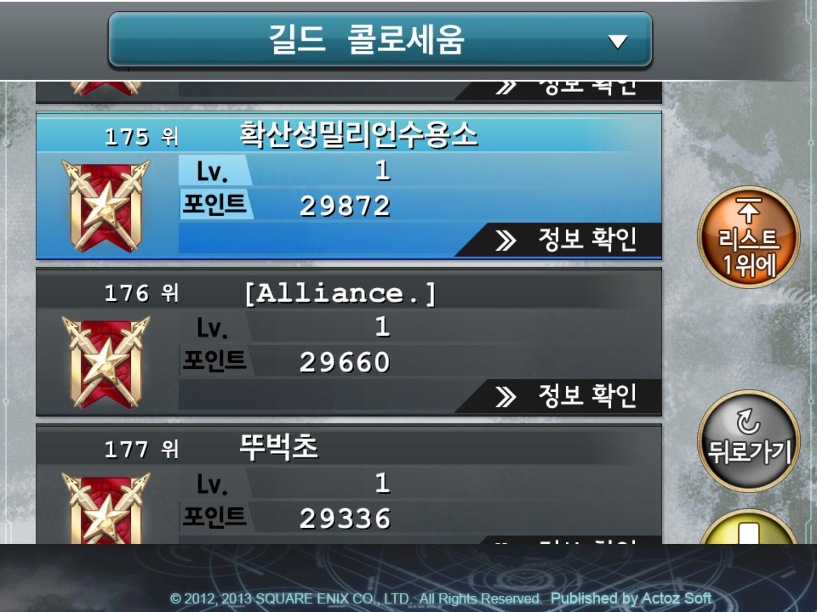Select the [Alliance.] guild name row
817x612 pixels.
349,292
